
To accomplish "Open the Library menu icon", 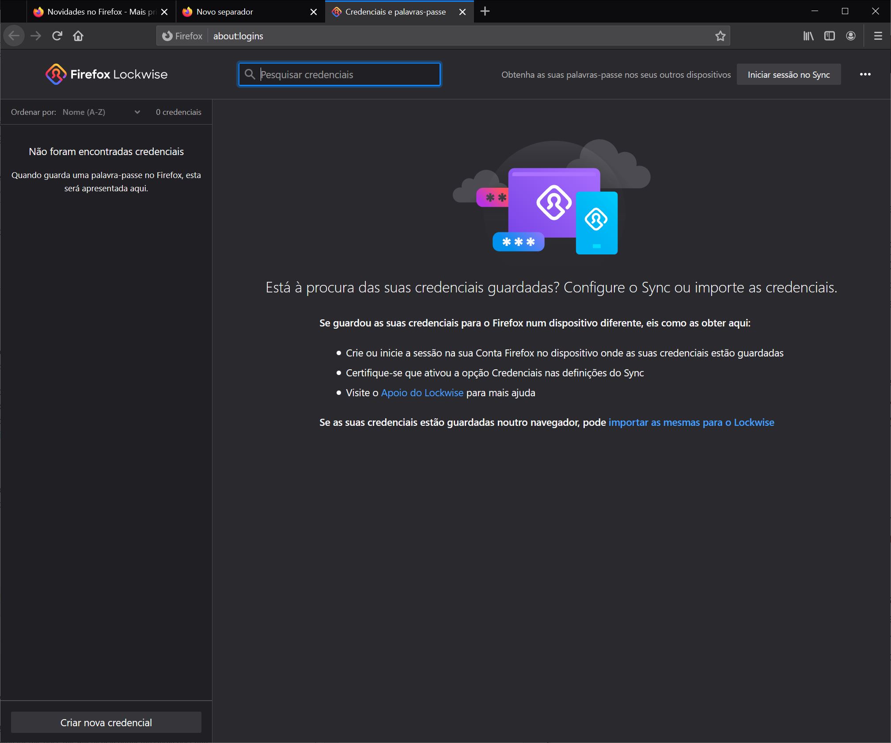I will point(808,36).
